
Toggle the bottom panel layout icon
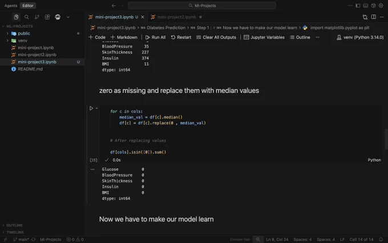click(x=366, y=6)
